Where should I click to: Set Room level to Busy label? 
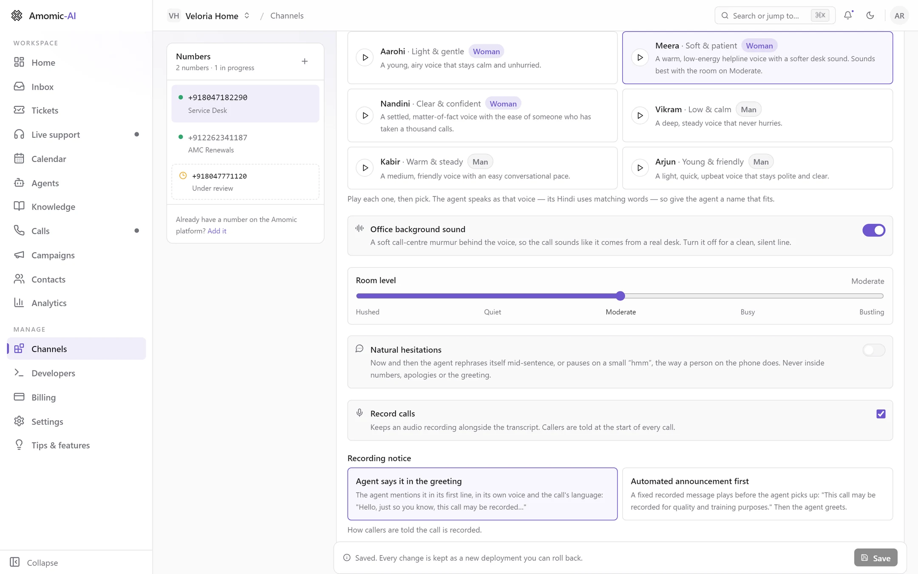click(x=748, y=312)
